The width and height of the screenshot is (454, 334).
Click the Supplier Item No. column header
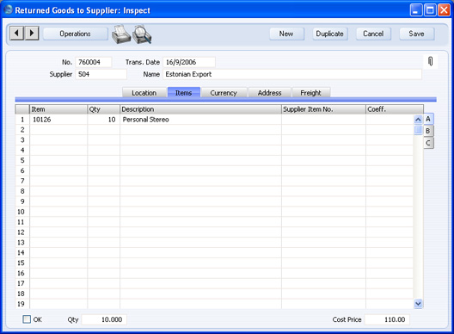323,109
